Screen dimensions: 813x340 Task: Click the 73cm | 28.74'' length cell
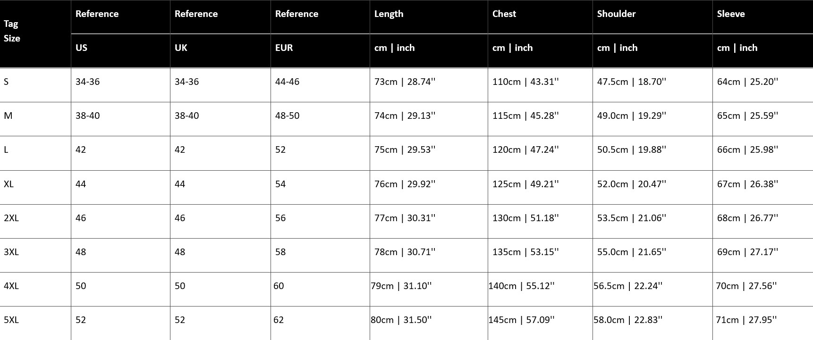(x=405, y=82)
